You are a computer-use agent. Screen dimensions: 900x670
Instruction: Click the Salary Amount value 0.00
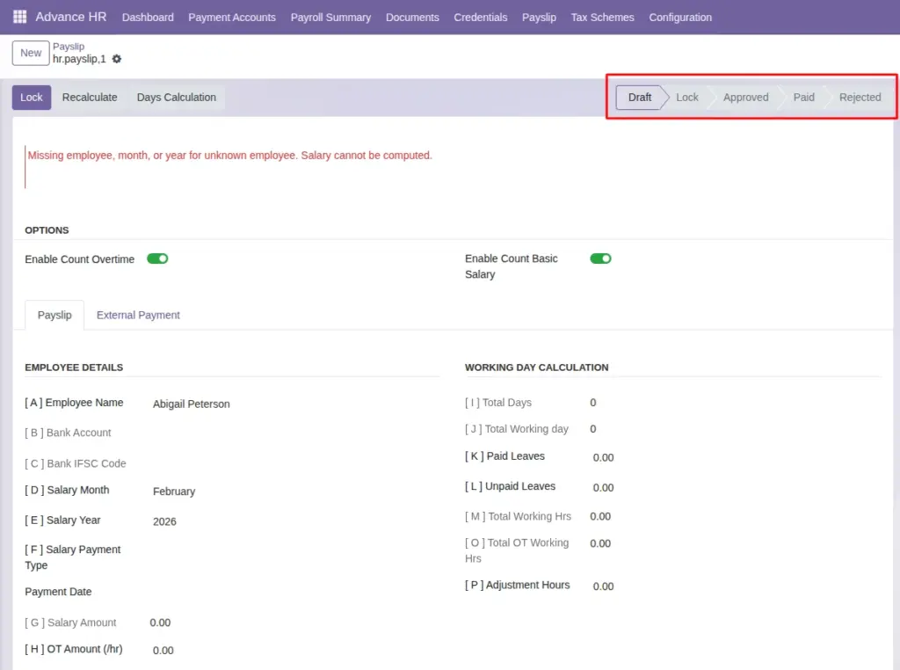tap(160, 623)
